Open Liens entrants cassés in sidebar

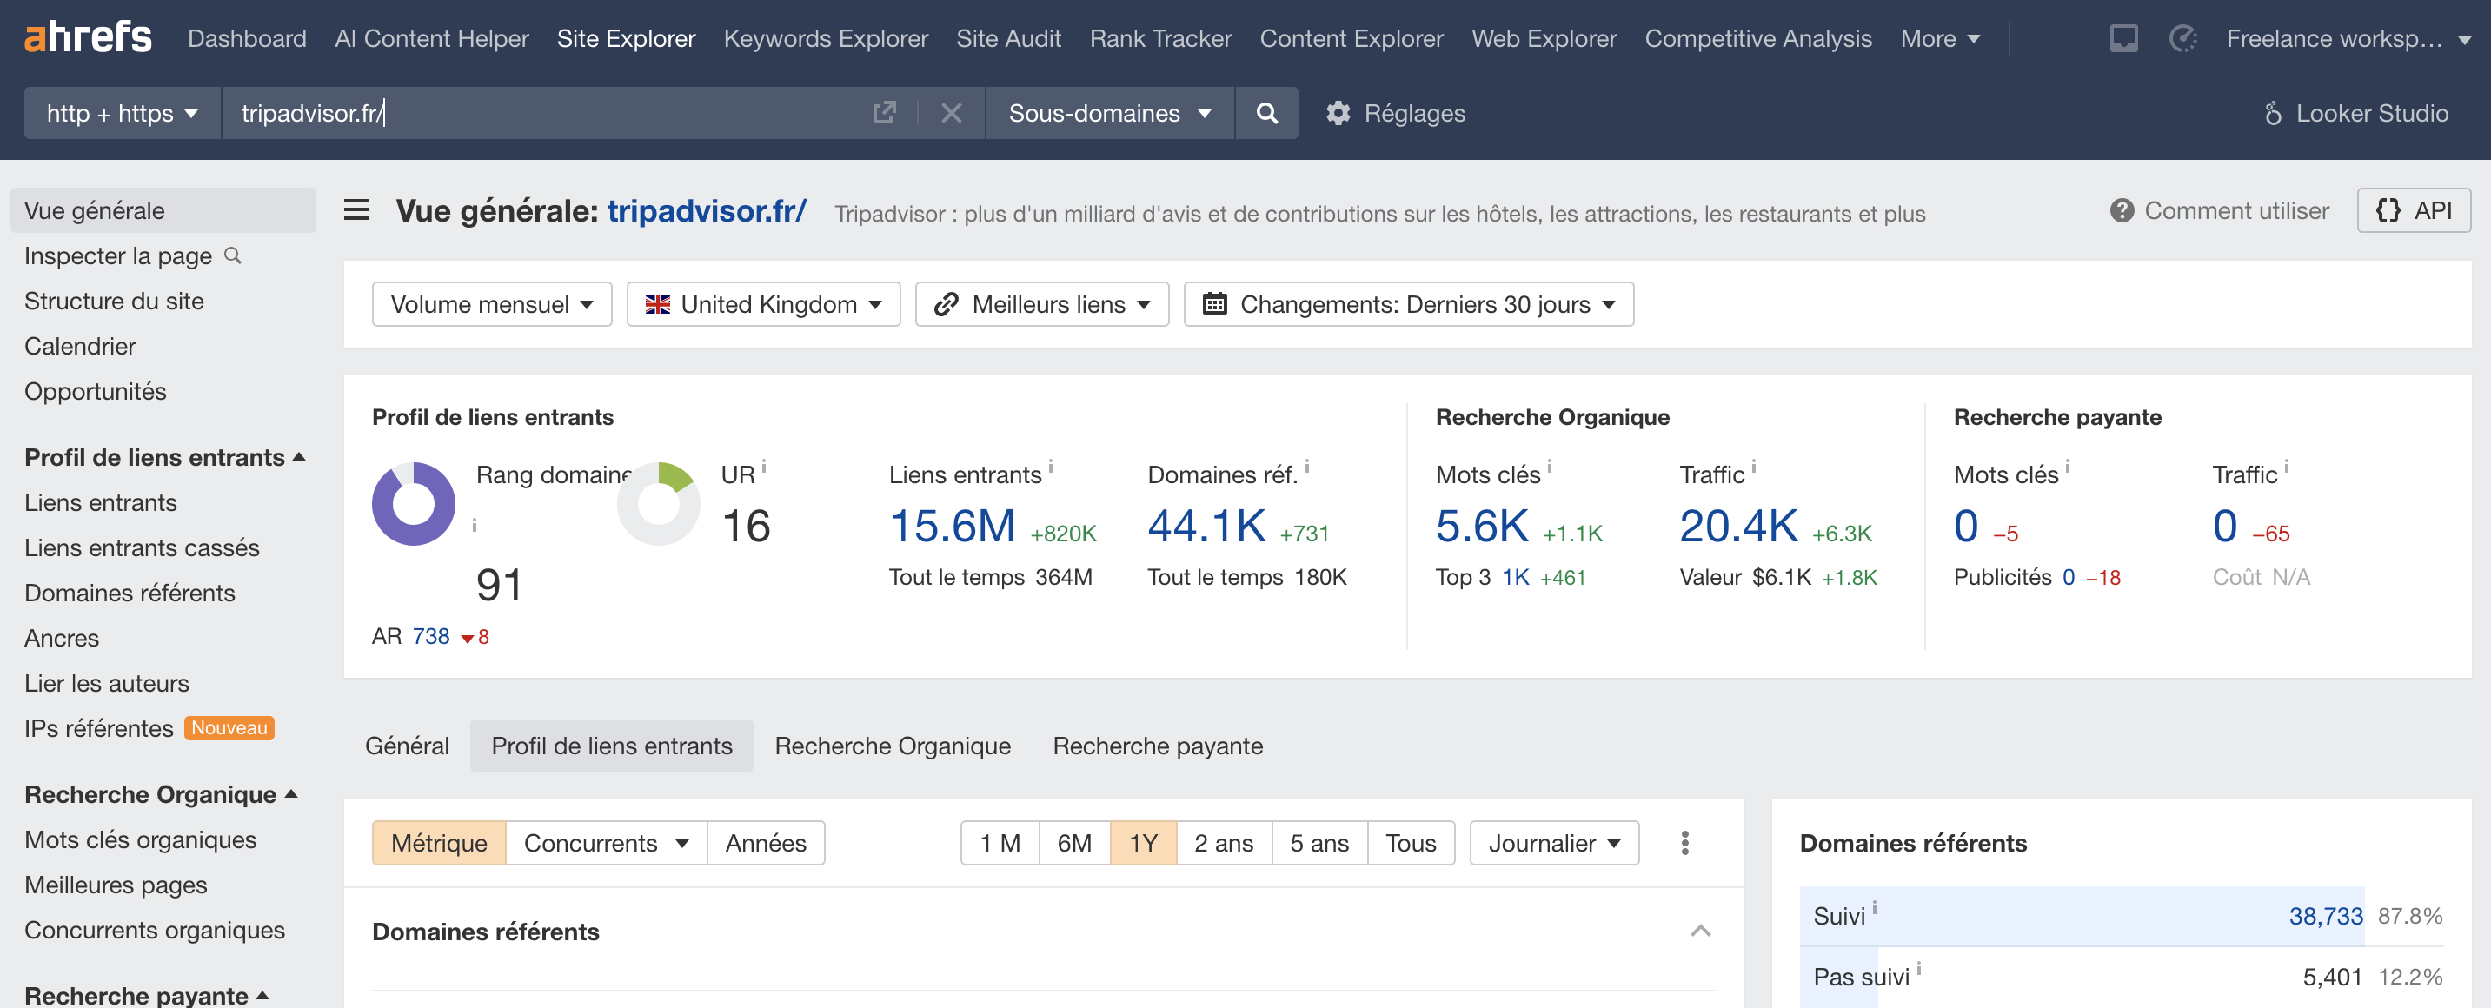143,547
